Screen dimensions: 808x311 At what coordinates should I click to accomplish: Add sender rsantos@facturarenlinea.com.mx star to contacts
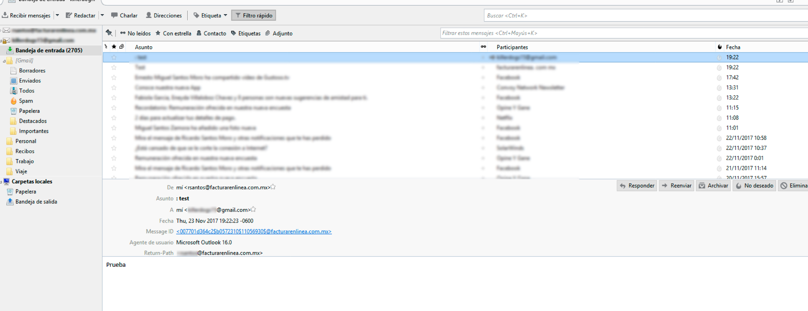[x=273, y=187]
